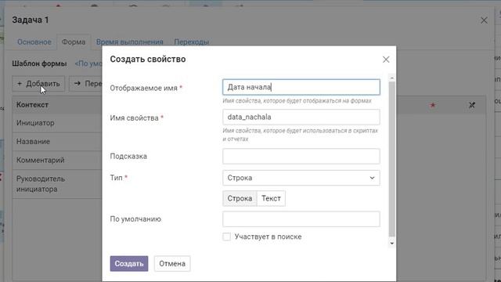Select the Название row
Screen dimensions: 501x282
coord(57,142)
